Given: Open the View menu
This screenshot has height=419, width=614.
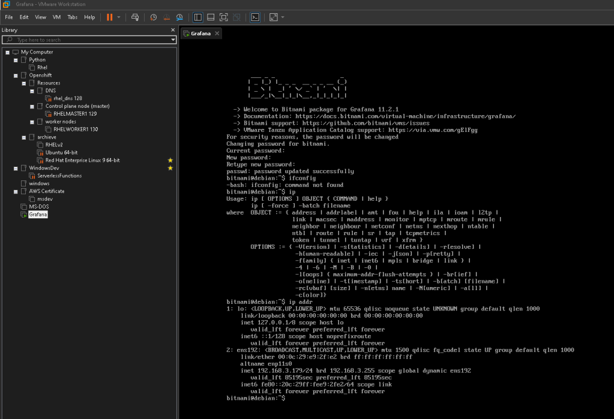Looking at the screenshot, I should coord(40,17).
